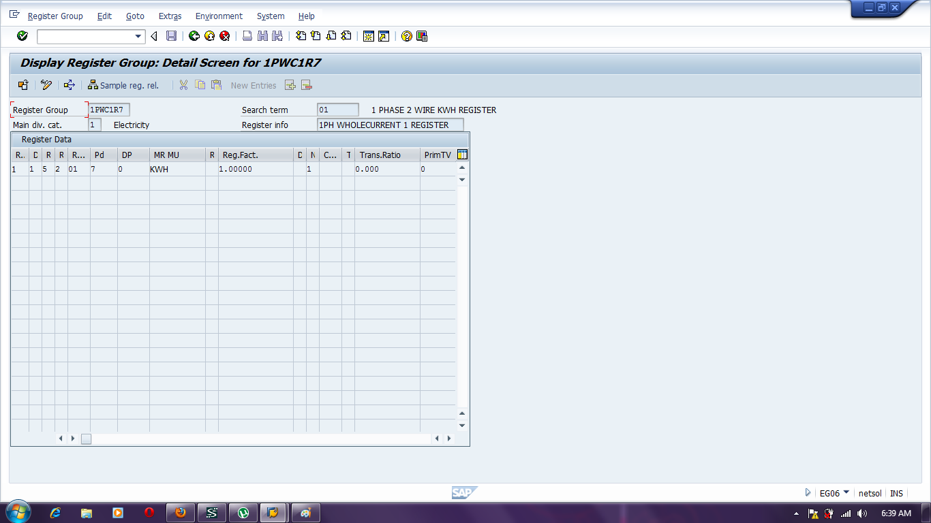Click the MR MU column header
Viewport: 931px width, 523px height.
pyautogui.click(x=177, y=155)
